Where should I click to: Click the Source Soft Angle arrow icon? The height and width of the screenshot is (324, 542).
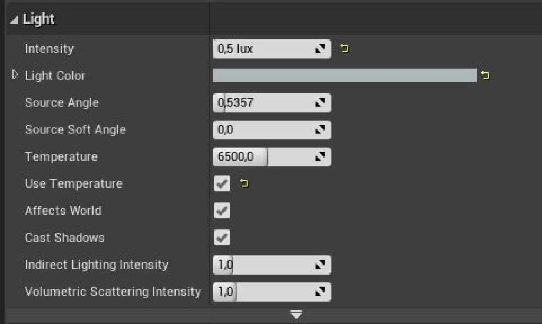pos(320,130)
